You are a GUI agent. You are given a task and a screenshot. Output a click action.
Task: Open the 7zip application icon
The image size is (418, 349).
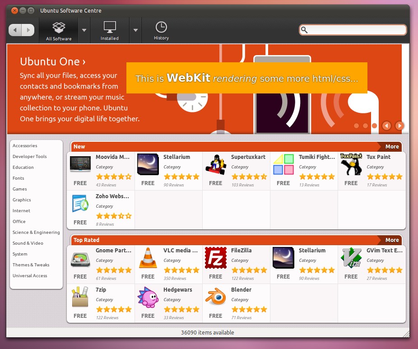pyautogui.click(x=80, y=297)
